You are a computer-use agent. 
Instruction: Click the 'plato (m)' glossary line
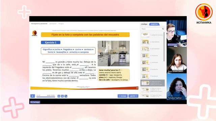[x=111, y=77]
